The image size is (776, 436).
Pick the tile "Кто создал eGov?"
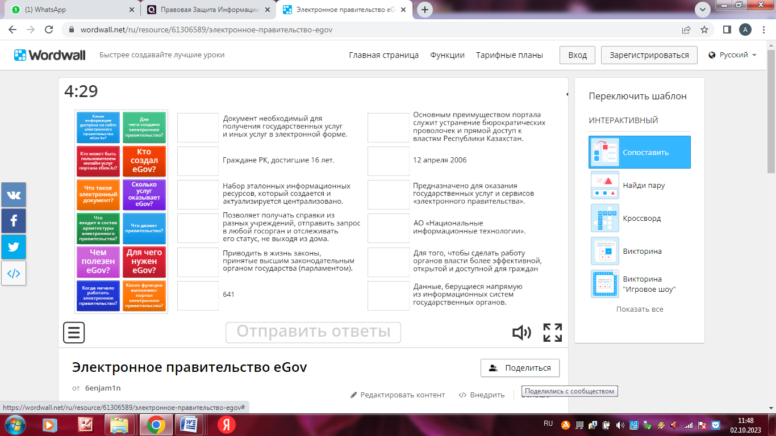(144, 161)
